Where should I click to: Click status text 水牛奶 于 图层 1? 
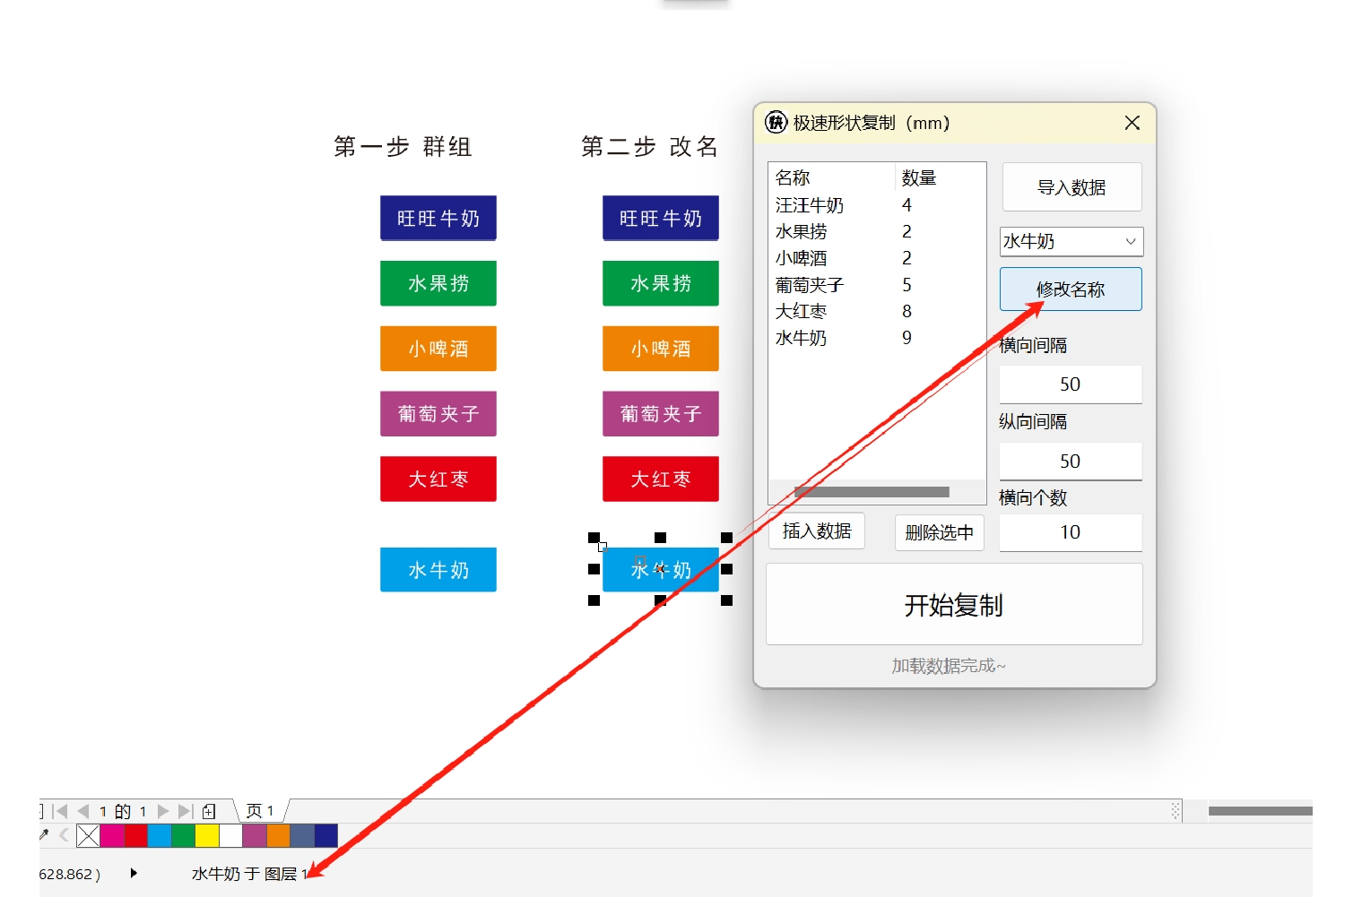(249, 874)
